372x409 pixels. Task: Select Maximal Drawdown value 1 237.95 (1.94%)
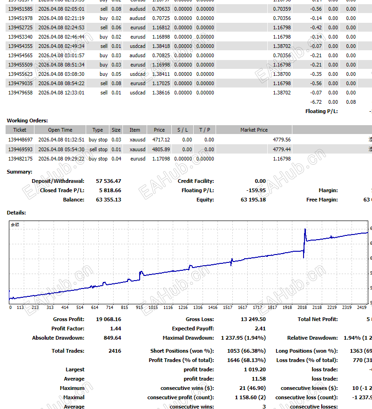pyautogui.click(x=243, y=338)
